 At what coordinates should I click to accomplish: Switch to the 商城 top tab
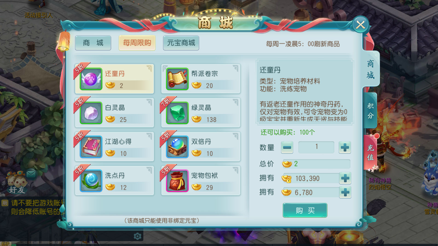(x=93, y=43)
